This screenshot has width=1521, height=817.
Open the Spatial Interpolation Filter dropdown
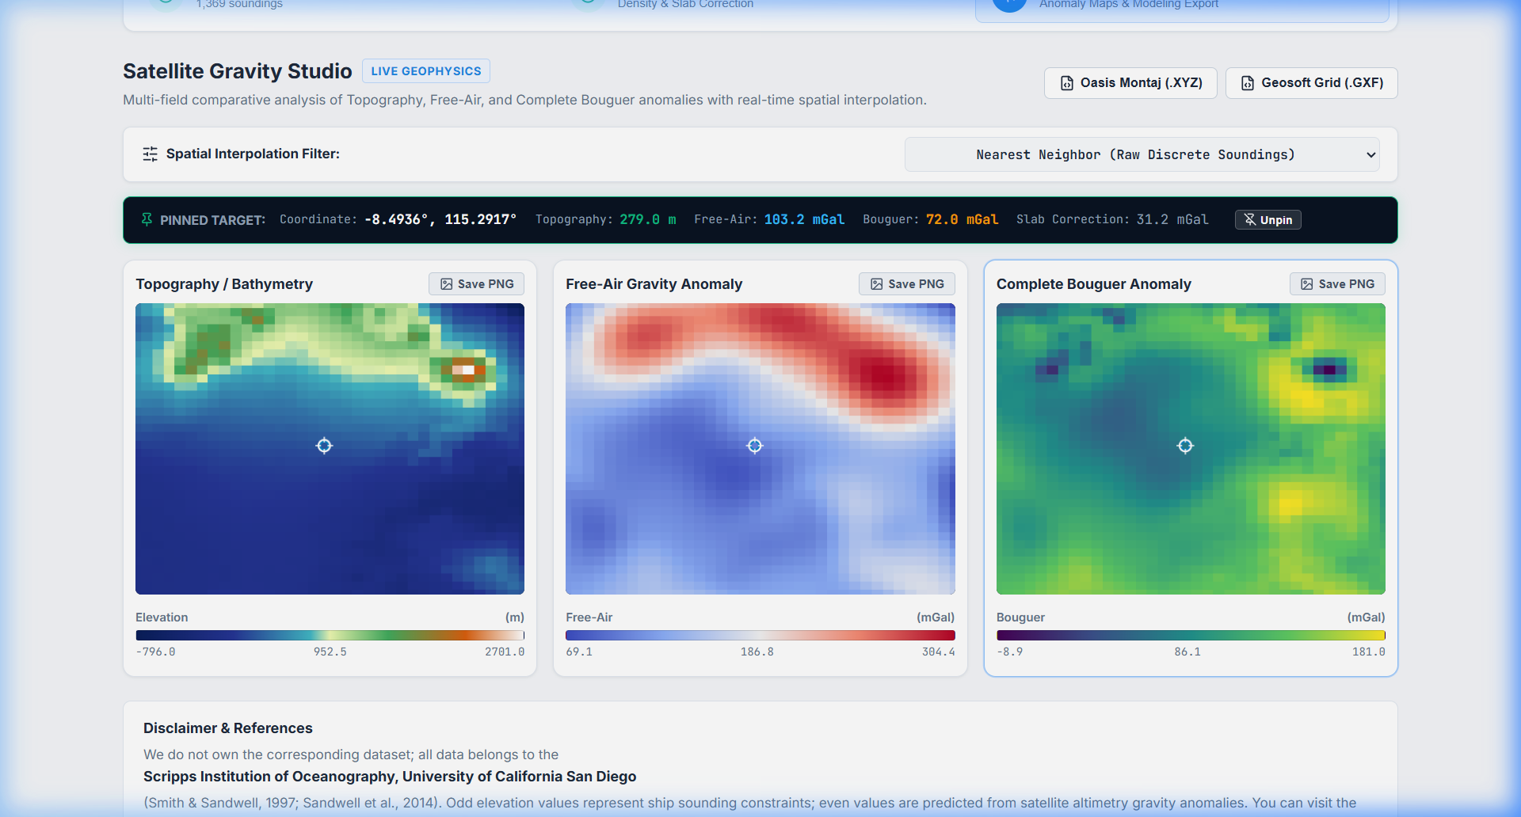click(1142, 154)
